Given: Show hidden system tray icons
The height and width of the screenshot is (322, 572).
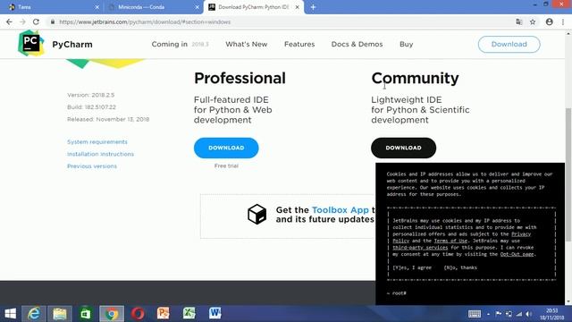Looking at the screenshot, I should 488,314.
